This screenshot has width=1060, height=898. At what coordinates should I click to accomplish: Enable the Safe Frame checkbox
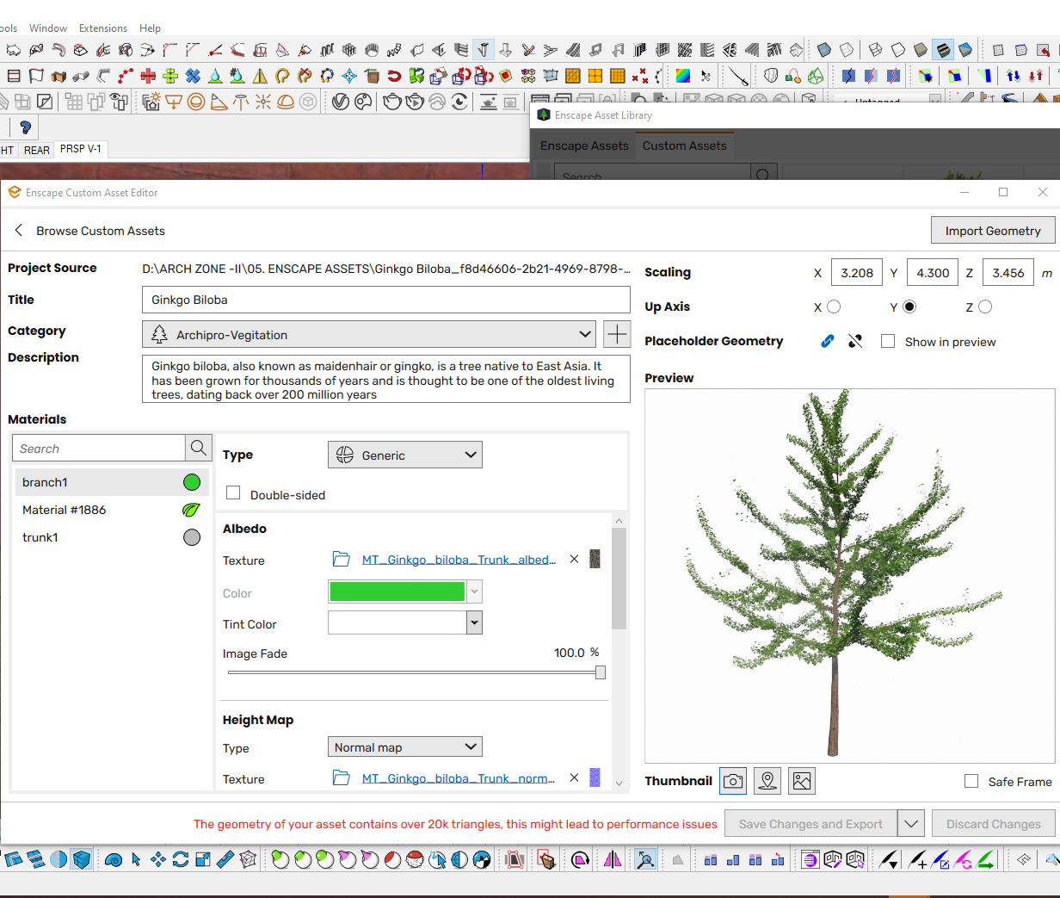click(971, 781)
